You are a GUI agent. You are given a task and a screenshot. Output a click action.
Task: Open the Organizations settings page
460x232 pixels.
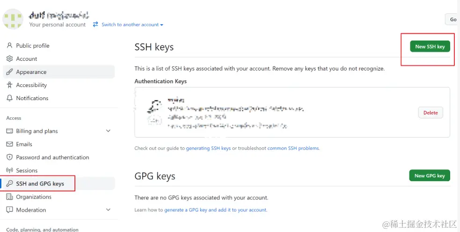34,197
